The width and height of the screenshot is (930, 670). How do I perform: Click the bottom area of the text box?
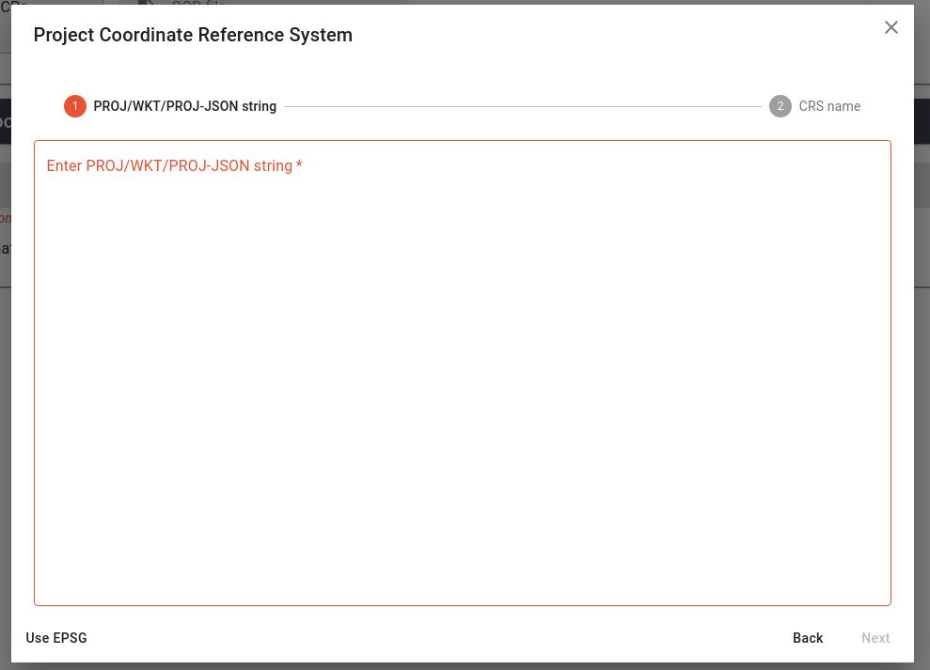[x=462, y=583]
